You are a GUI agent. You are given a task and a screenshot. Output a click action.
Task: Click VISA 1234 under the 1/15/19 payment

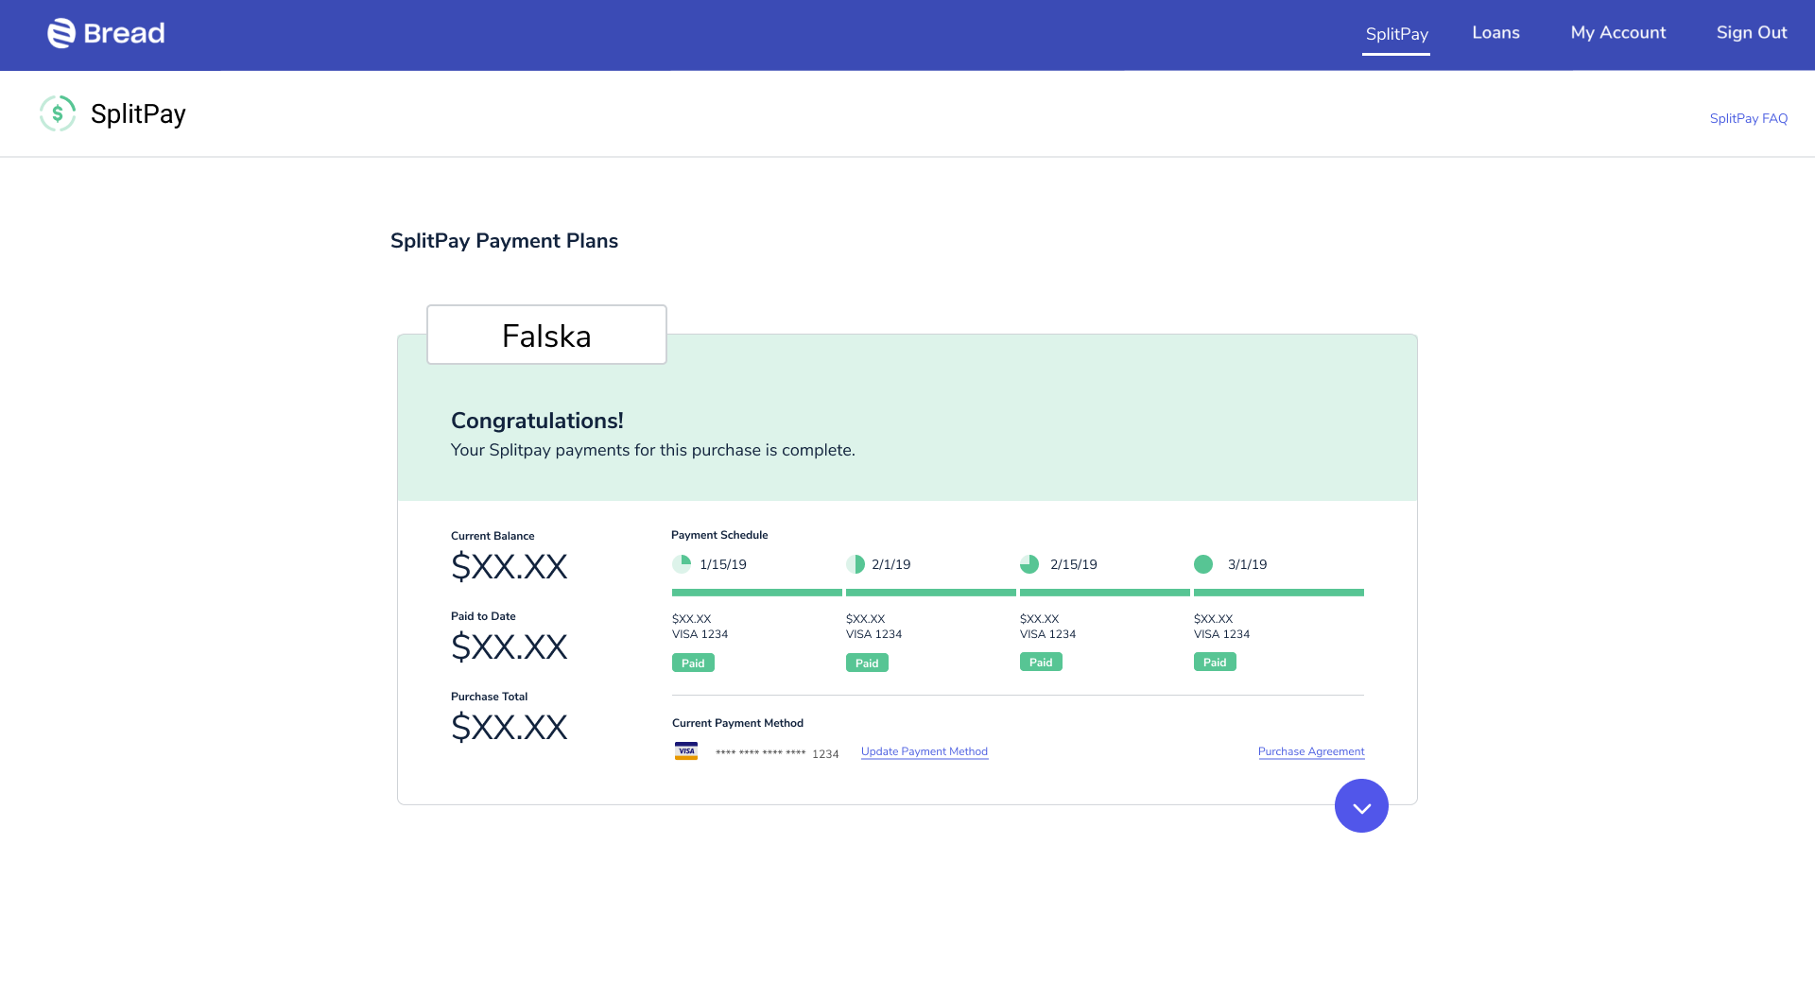click(x=700, y=634)
